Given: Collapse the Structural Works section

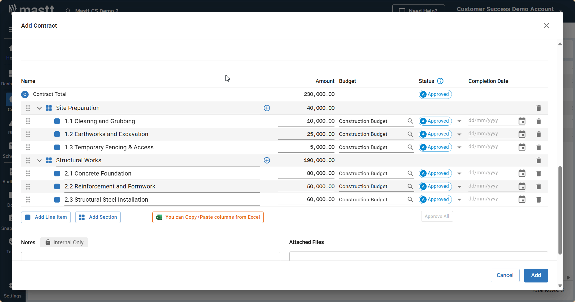Looking at the screenshot, I should point(39,160).
